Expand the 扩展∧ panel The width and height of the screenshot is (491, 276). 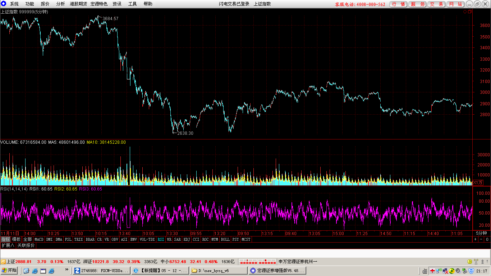point(8,245)
